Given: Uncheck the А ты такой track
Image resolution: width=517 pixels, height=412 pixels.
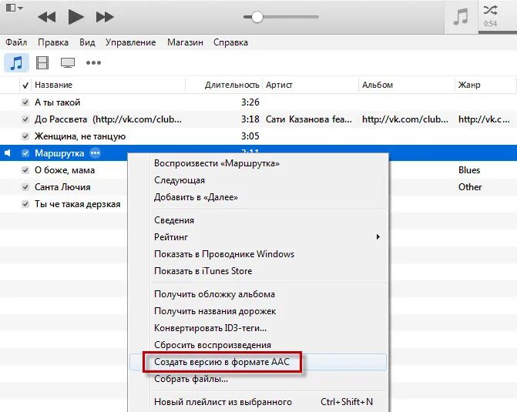Looking at the screenshot, I should 25,102.
